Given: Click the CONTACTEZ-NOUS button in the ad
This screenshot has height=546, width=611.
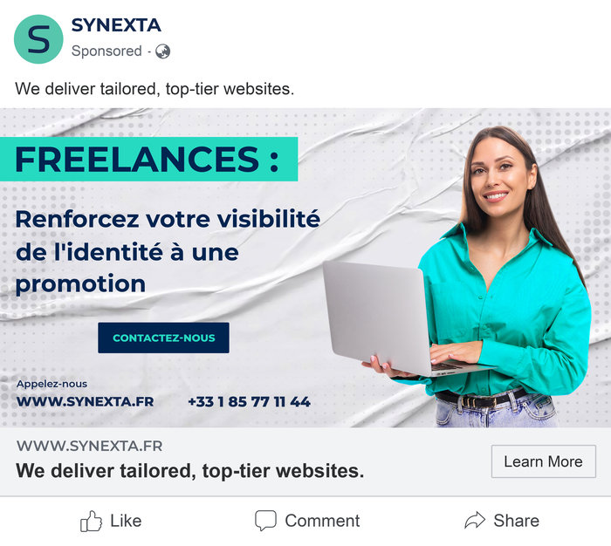Looking at the screenshot, I should pos(164,338).
